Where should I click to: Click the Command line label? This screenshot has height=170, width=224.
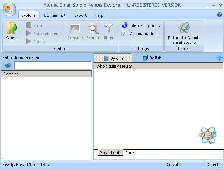pyautogui.click(x=143, y=34)
